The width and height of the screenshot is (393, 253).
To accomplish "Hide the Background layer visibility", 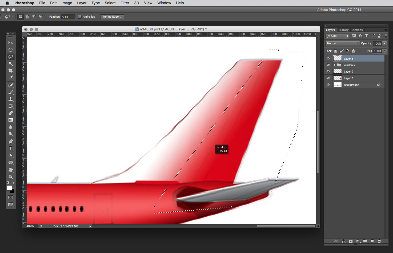I will coord(328,85).
